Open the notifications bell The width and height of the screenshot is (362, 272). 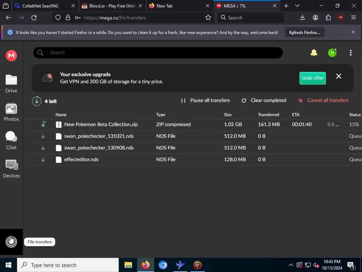[x=314, y=53]
